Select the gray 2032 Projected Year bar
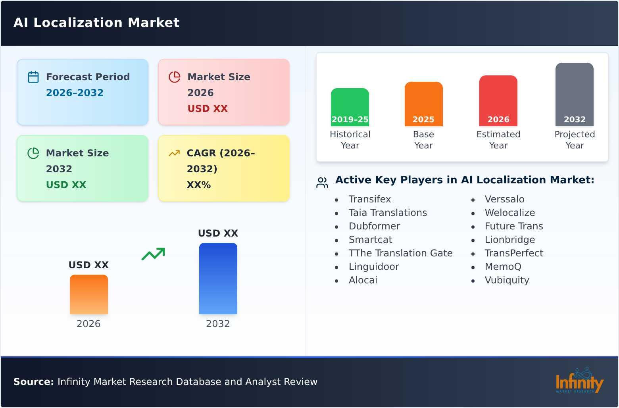This screenshot has width=619, height=408. click(575, 94)
